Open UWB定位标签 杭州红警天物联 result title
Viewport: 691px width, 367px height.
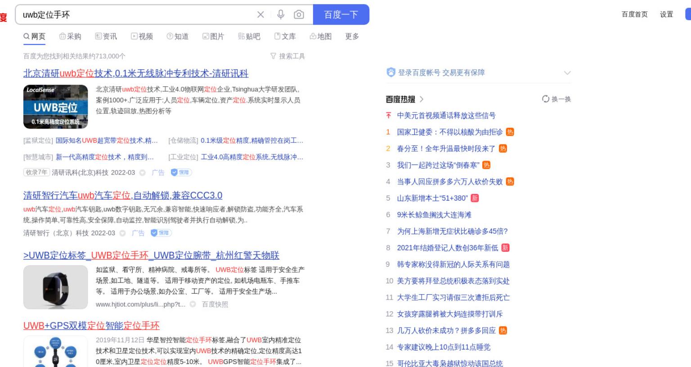tap(151, 255)
